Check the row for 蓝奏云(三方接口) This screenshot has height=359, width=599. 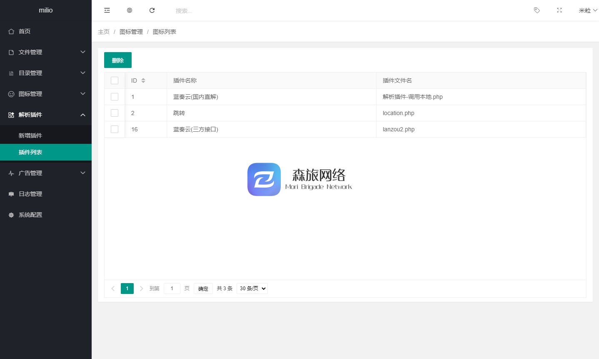point(115,129)
